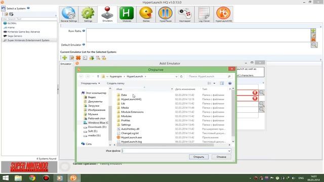
Task: Select Сеть in navigation pane
Action: click(89, 144)
